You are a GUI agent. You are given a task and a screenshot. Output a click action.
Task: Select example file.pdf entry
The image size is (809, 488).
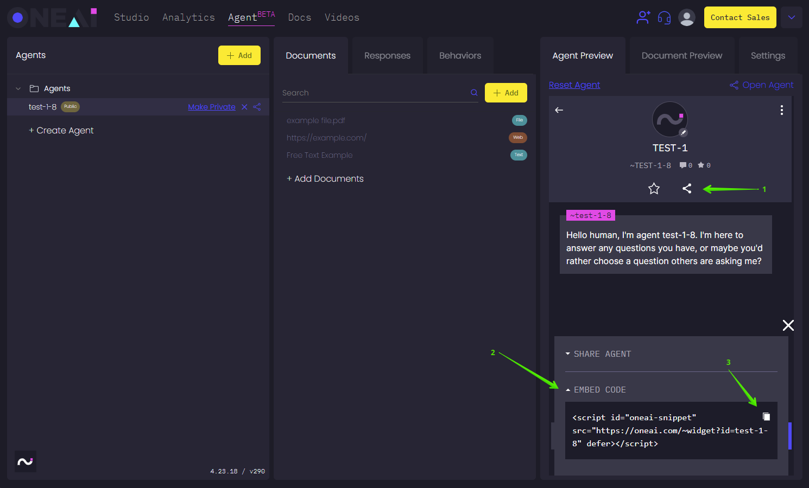pyautogui.click(x=316, y=120)
